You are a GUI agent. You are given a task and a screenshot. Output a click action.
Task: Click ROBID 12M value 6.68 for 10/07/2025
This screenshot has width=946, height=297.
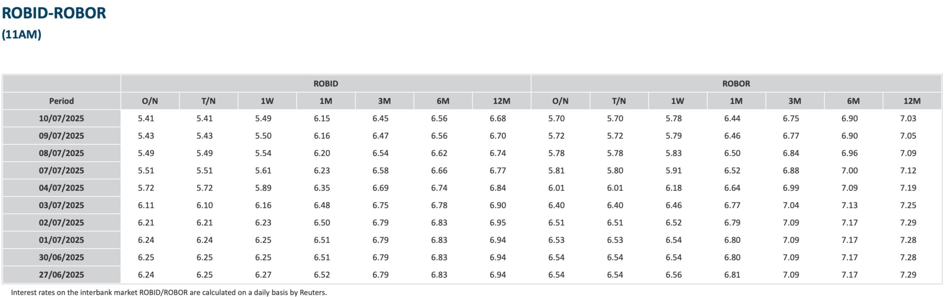(498, 119)
